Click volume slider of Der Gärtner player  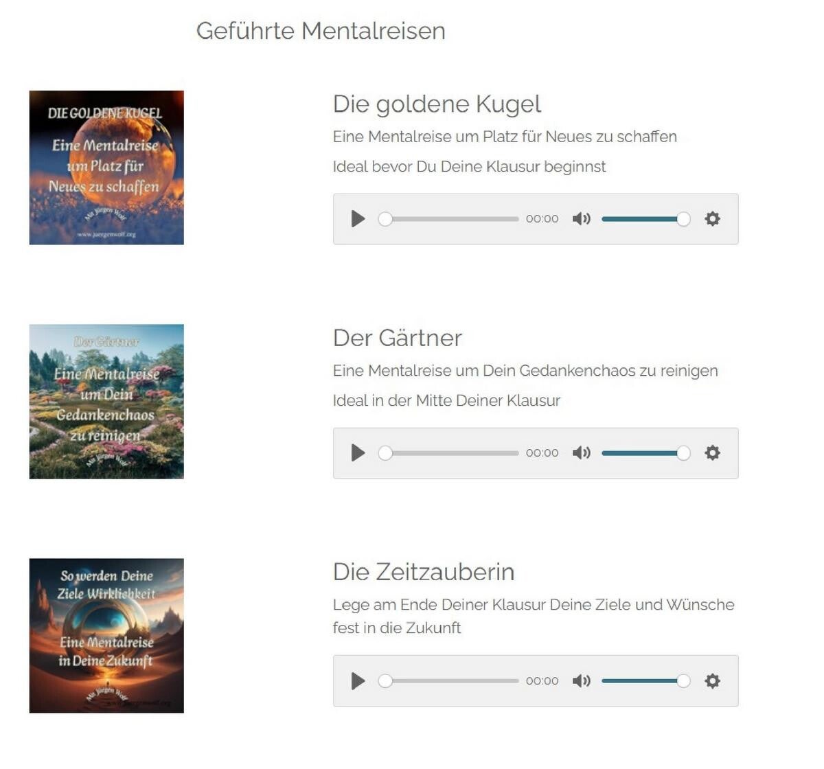tap(646, 453)
